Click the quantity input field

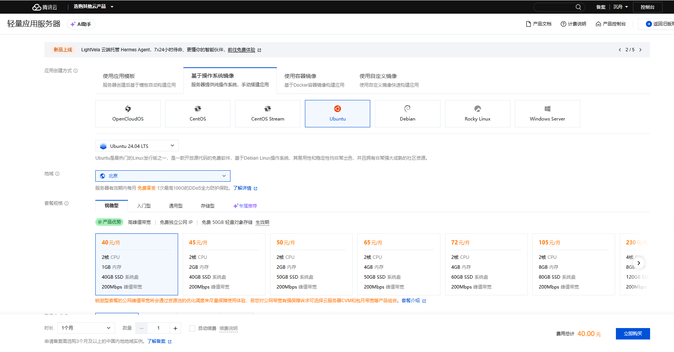158,328
